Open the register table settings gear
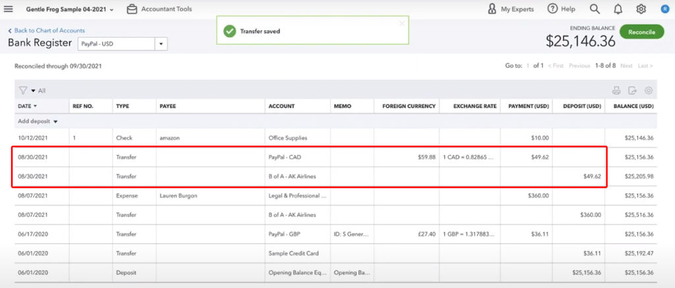Image resolution: width=675 pixels, height=288 pixels. [x=649, y=90]
